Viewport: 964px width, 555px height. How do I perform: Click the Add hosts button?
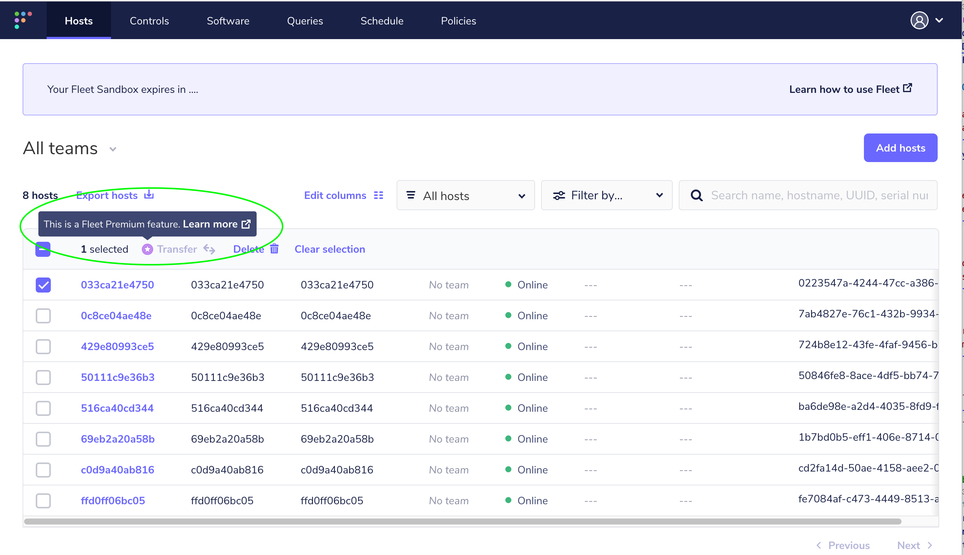pyautogui.click(x=900, y=148)
